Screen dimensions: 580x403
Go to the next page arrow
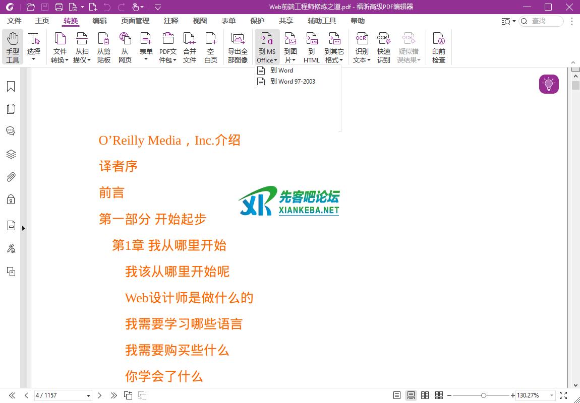[x=100, y=395]
